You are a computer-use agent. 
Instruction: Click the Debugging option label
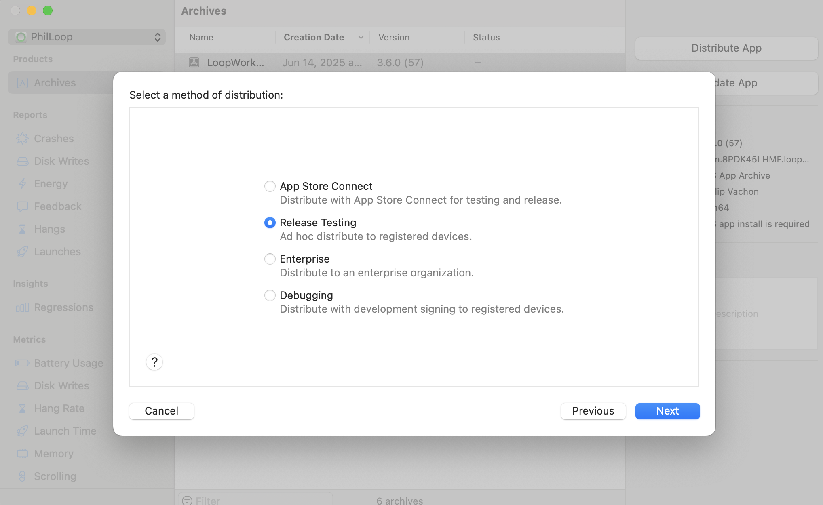tap(306, 295)
